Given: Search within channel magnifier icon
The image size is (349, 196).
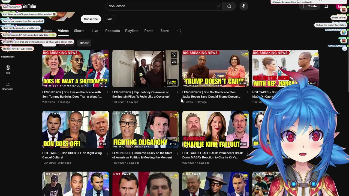Looking at the screenshot, I should [179, 31].
